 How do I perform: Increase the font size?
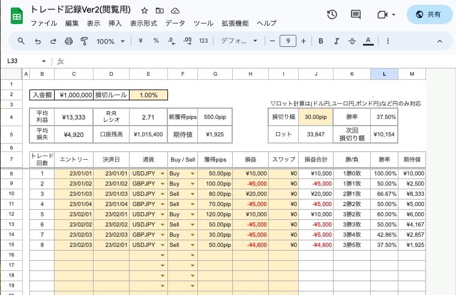[x=304, y=41]
